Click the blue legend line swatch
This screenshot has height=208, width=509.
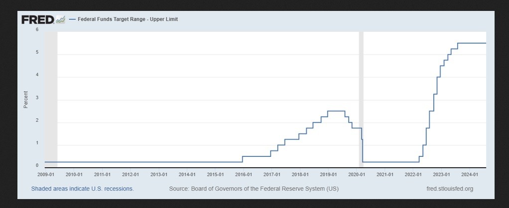click(72, 19)
